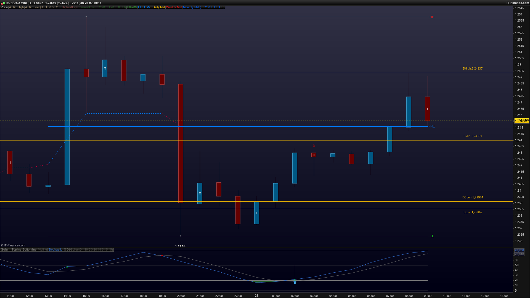Click the green arrow marker on stochastic line
This screenshot has height=298, width=530.
coord(67,267)
